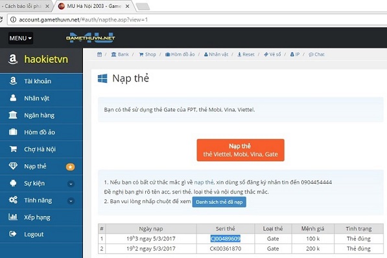Click the Ngân hàng bank building icon
Image resolution: width=387 pixels, height=258 pixels.
click(x=13, y=115)
